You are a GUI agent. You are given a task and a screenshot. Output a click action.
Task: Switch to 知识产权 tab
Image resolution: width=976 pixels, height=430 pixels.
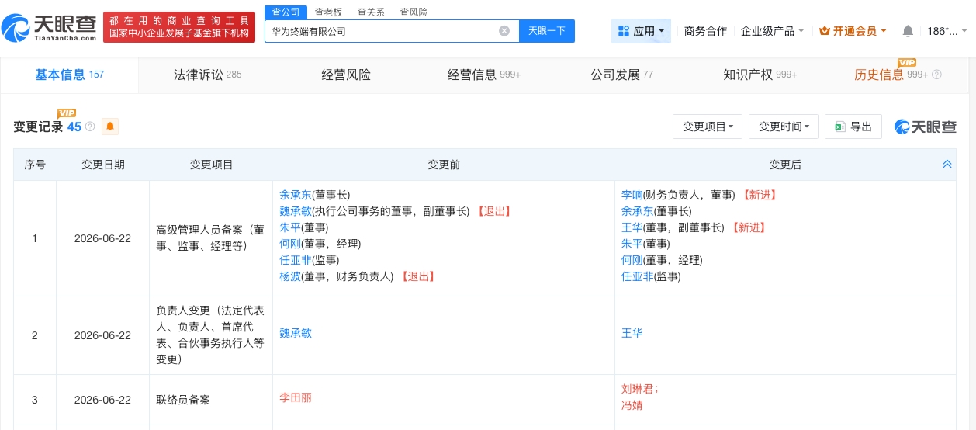click(x=760, y=75)
